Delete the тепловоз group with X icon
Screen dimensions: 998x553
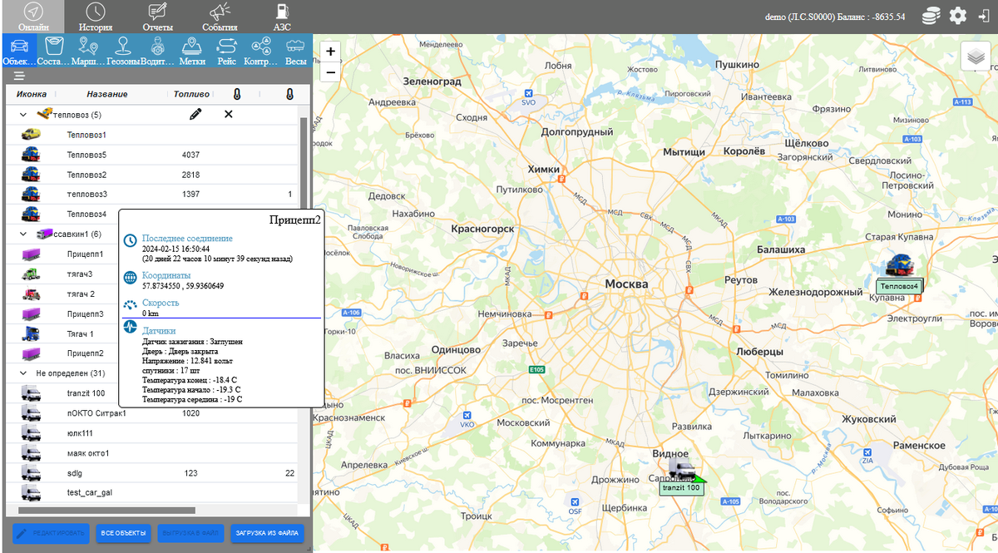(229, 114)
